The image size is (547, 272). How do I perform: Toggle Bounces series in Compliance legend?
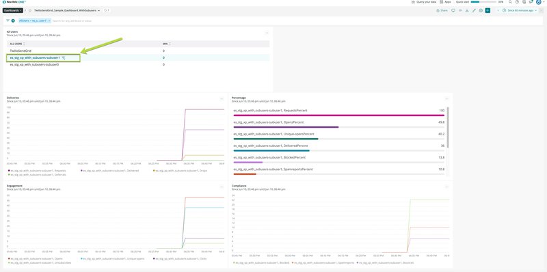click(x=386, y=262)
